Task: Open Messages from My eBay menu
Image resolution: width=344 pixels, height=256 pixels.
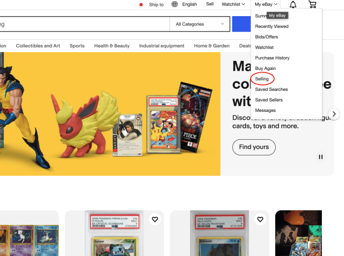Action: [x=265, y=110]
